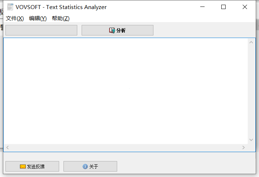The width and height of the screenshot is (259, 177).
Task: Click the yellow envelope icon for feedback
Action: click(22, 167)
